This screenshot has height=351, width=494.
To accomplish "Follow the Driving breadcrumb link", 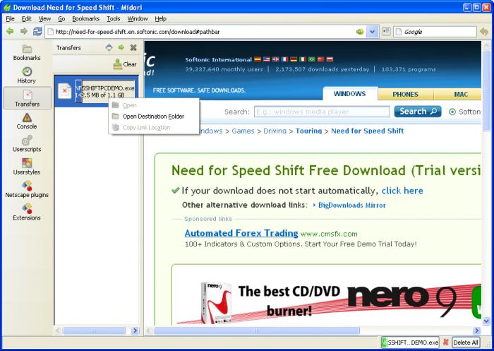I will [x=275, y=131].
